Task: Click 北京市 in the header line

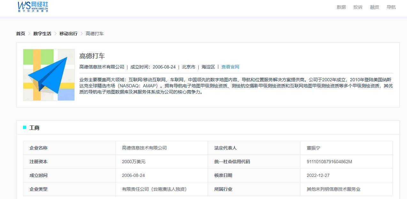Action: point(188,67)
